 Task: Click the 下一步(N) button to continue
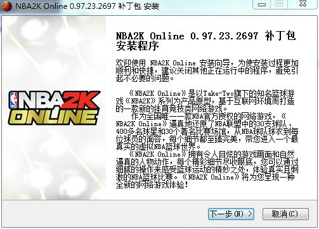tap(231, 214)
